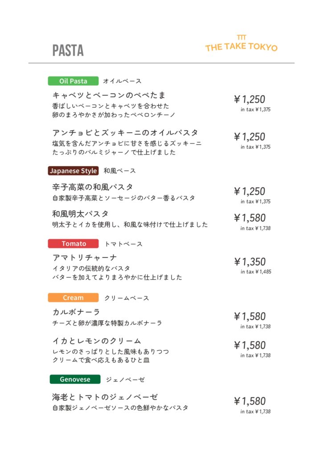Click the 和風明太パスタ dish title
Image resolution: width=323 pixels, height=456 pixels.
[x=80, y=214]
